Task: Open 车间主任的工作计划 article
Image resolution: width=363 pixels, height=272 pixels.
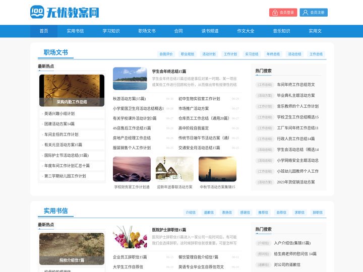Action: [61, 134]
